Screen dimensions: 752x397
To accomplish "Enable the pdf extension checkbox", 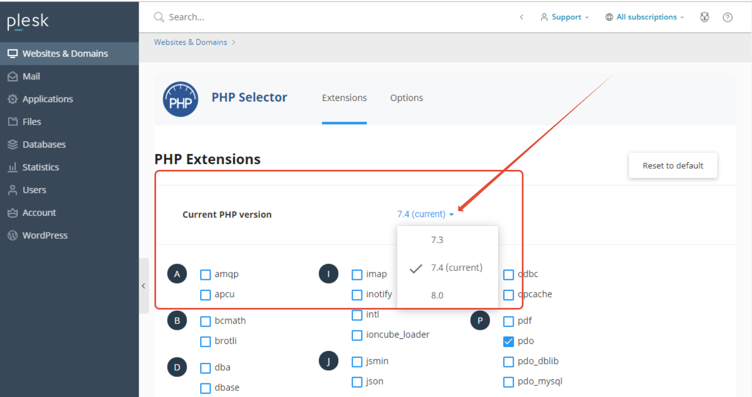I will [x=508, y=321].
